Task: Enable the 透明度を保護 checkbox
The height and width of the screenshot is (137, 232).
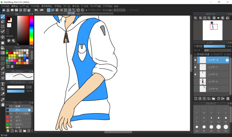Action: coord(195,54)
